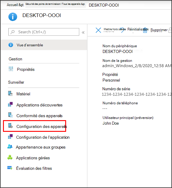Go to Accueil in the breadcrumb

click(x=12, y=5)
